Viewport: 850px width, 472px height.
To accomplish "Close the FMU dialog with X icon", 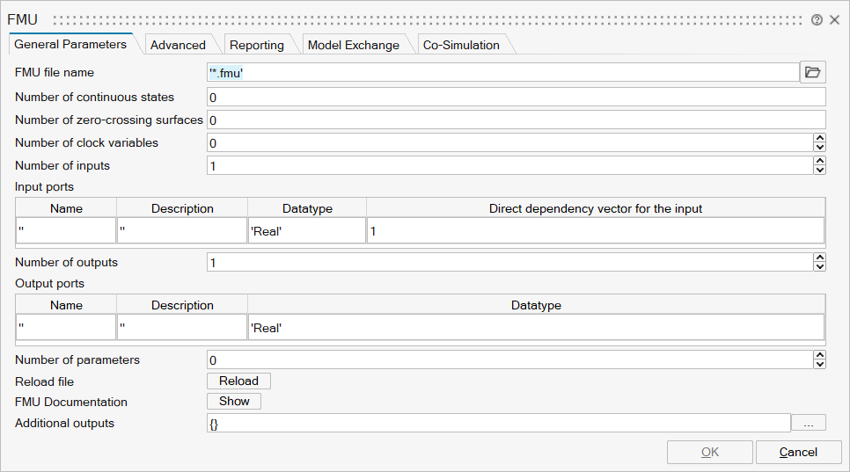I will 834,19.
